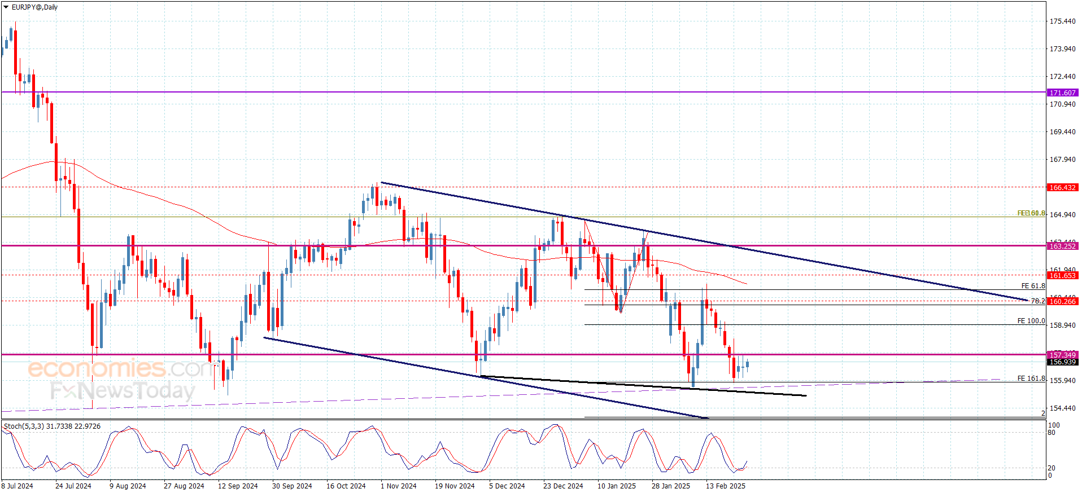Select the red 160.266 price label
This screenshot has width=1082, height=493.
tap(1062, 301)
